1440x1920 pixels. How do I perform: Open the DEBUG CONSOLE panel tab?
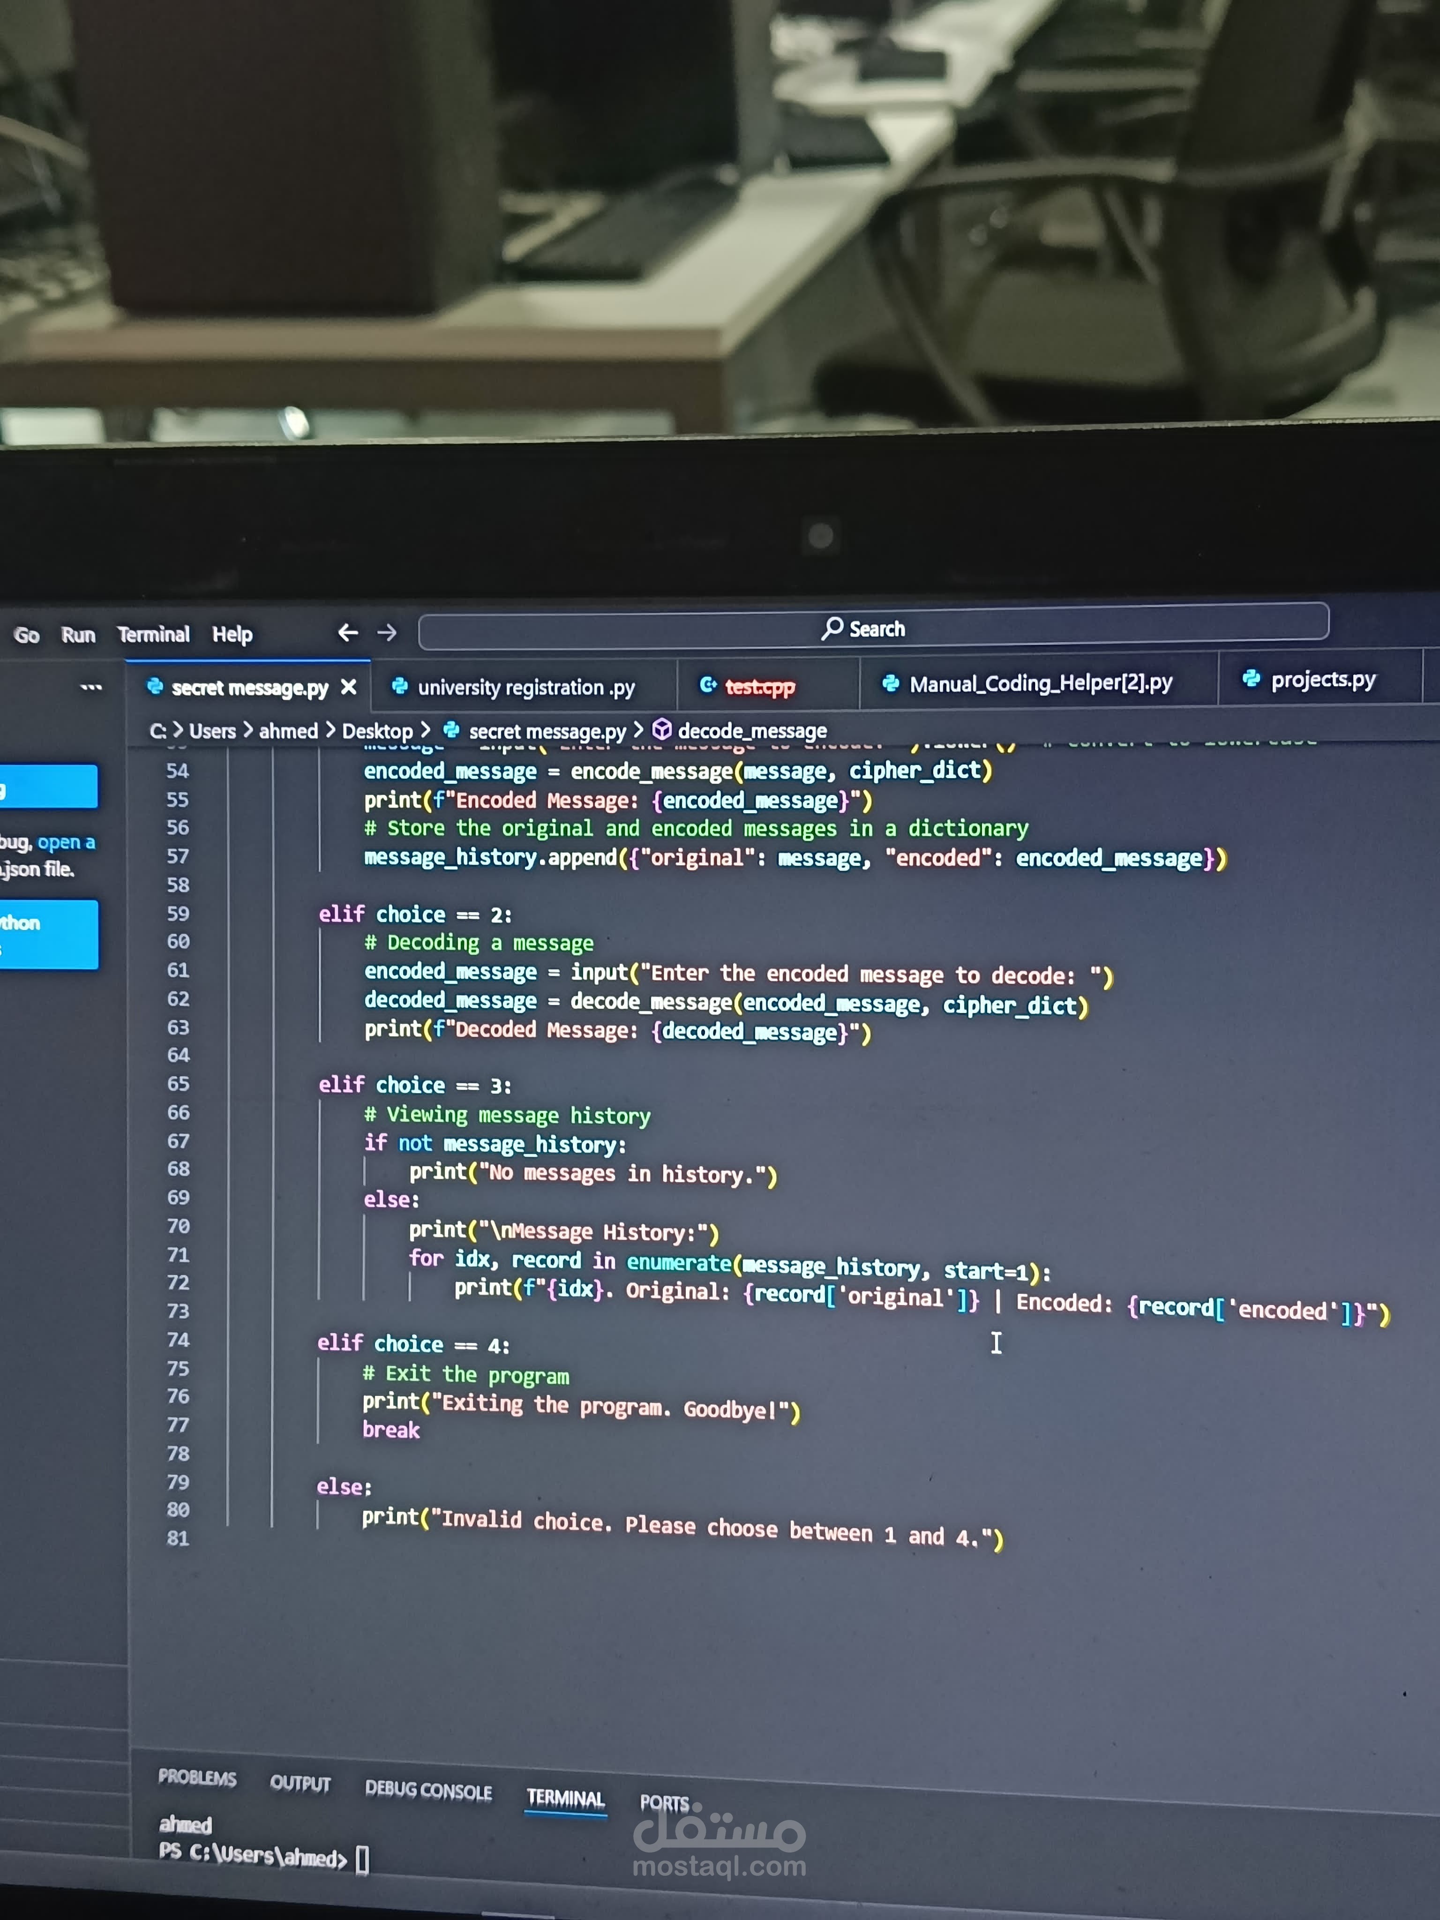429,1790
